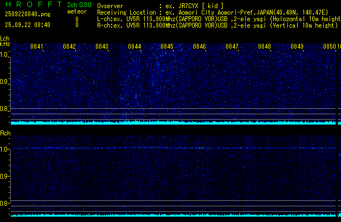Click the 0841 time marker
The width and height of the screenshot is (341, 222).
coord(37,47)
